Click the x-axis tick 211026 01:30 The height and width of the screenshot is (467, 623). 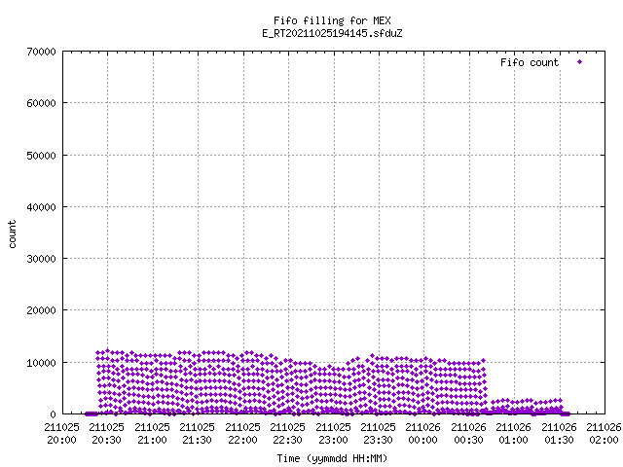pos(560,434)
